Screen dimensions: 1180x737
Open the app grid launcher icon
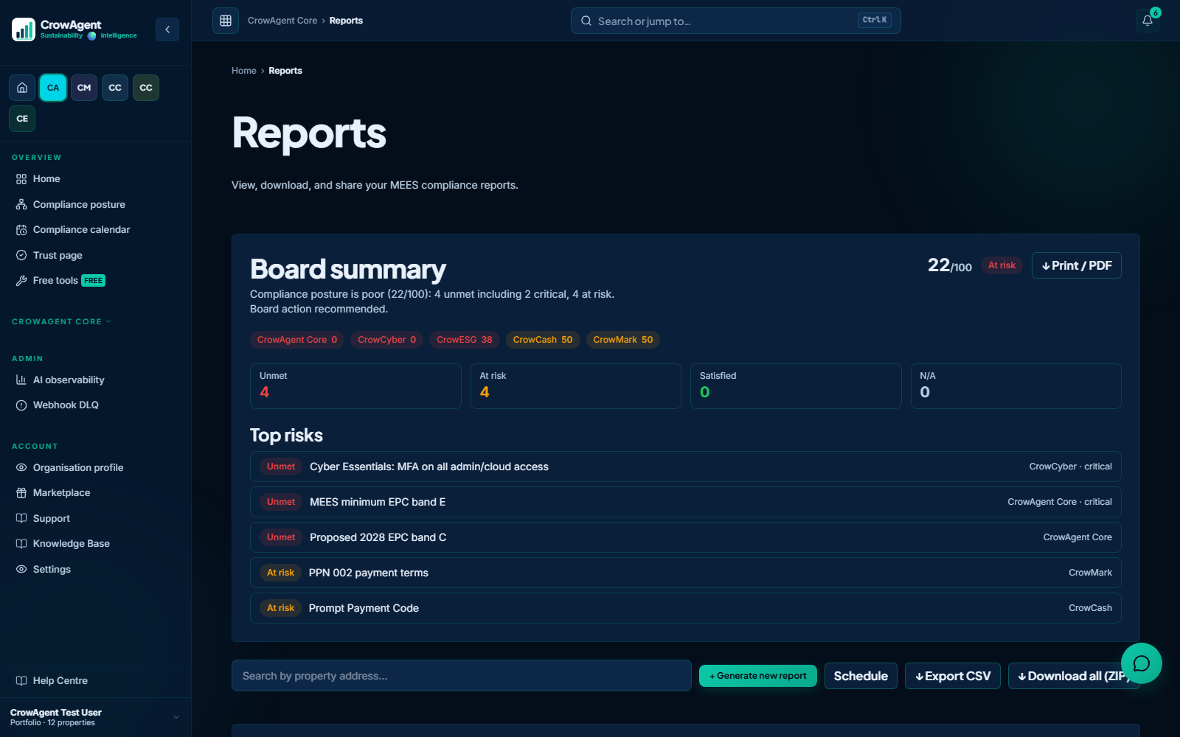click(226, 21)
